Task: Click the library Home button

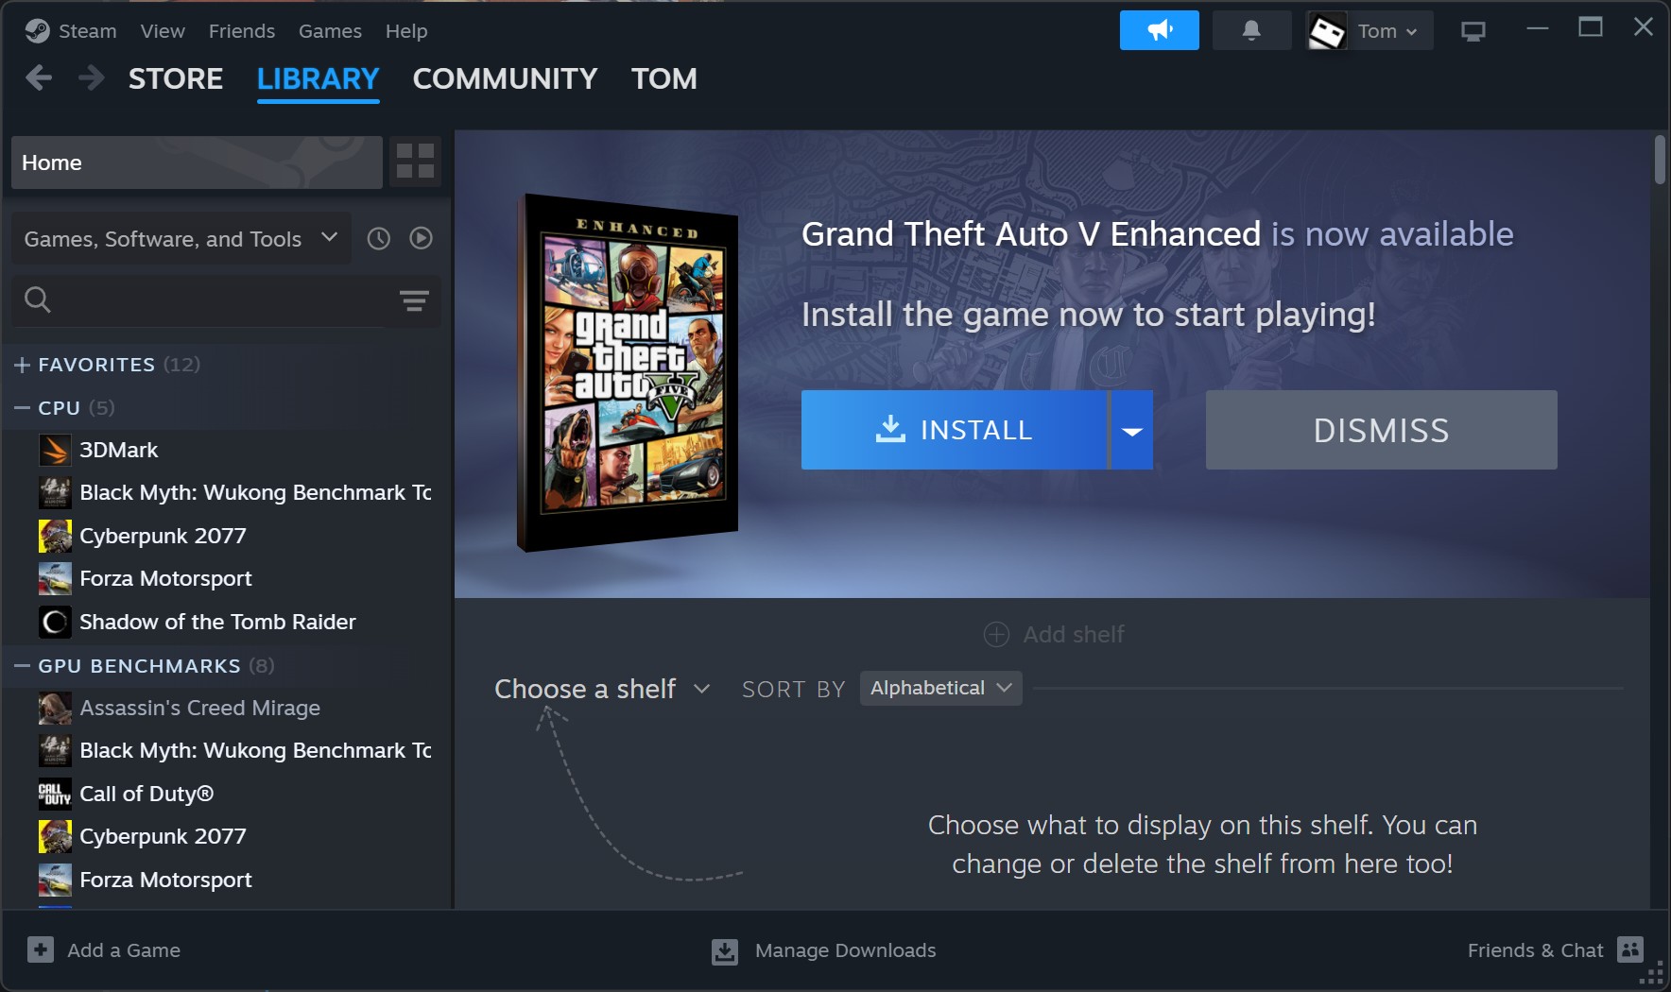Action: 197,162
